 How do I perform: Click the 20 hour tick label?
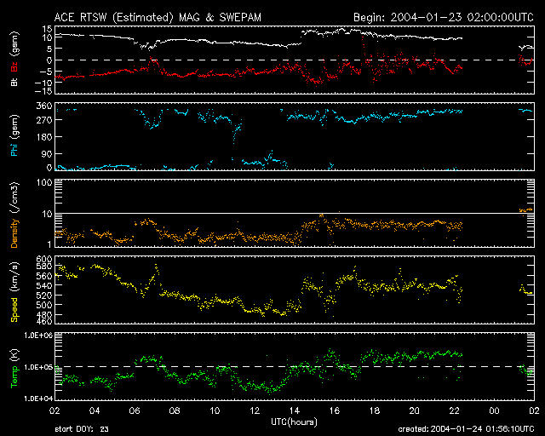415,410
